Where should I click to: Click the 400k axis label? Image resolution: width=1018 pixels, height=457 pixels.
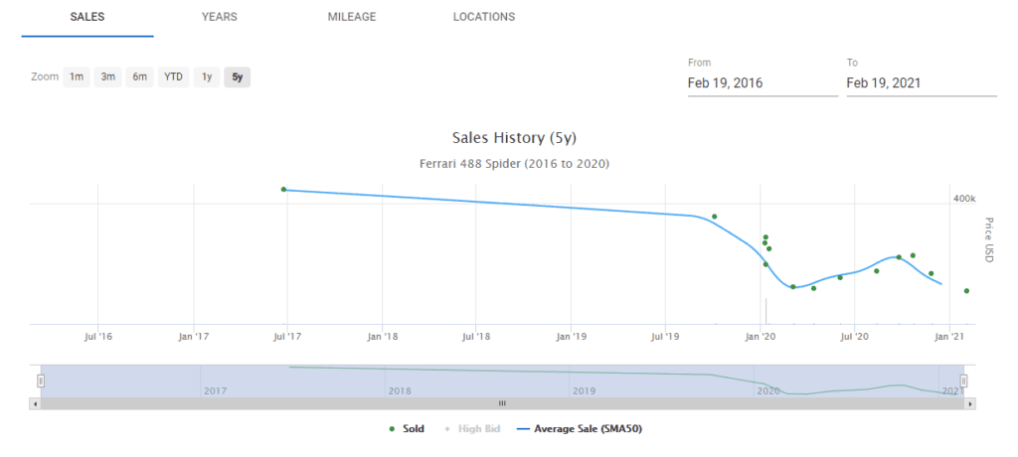point(964,199)
